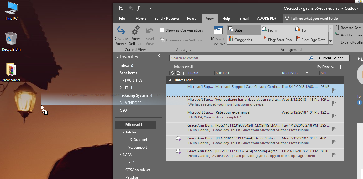363x179 pixels.
Task: Click the Undo arrow in the quick access toolbar
Action: click(x=131, y=8)
